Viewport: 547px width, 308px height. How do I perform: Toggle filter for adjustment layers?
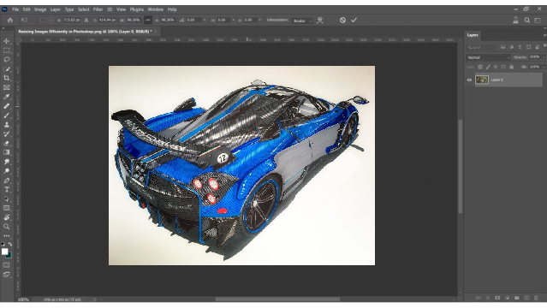click(x=511, y=47)
